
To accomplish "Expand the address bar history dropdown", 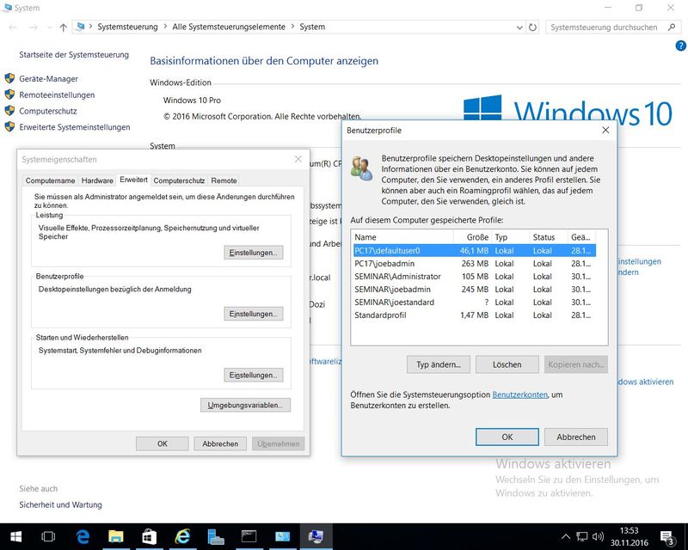I will [x=519, y=27].
